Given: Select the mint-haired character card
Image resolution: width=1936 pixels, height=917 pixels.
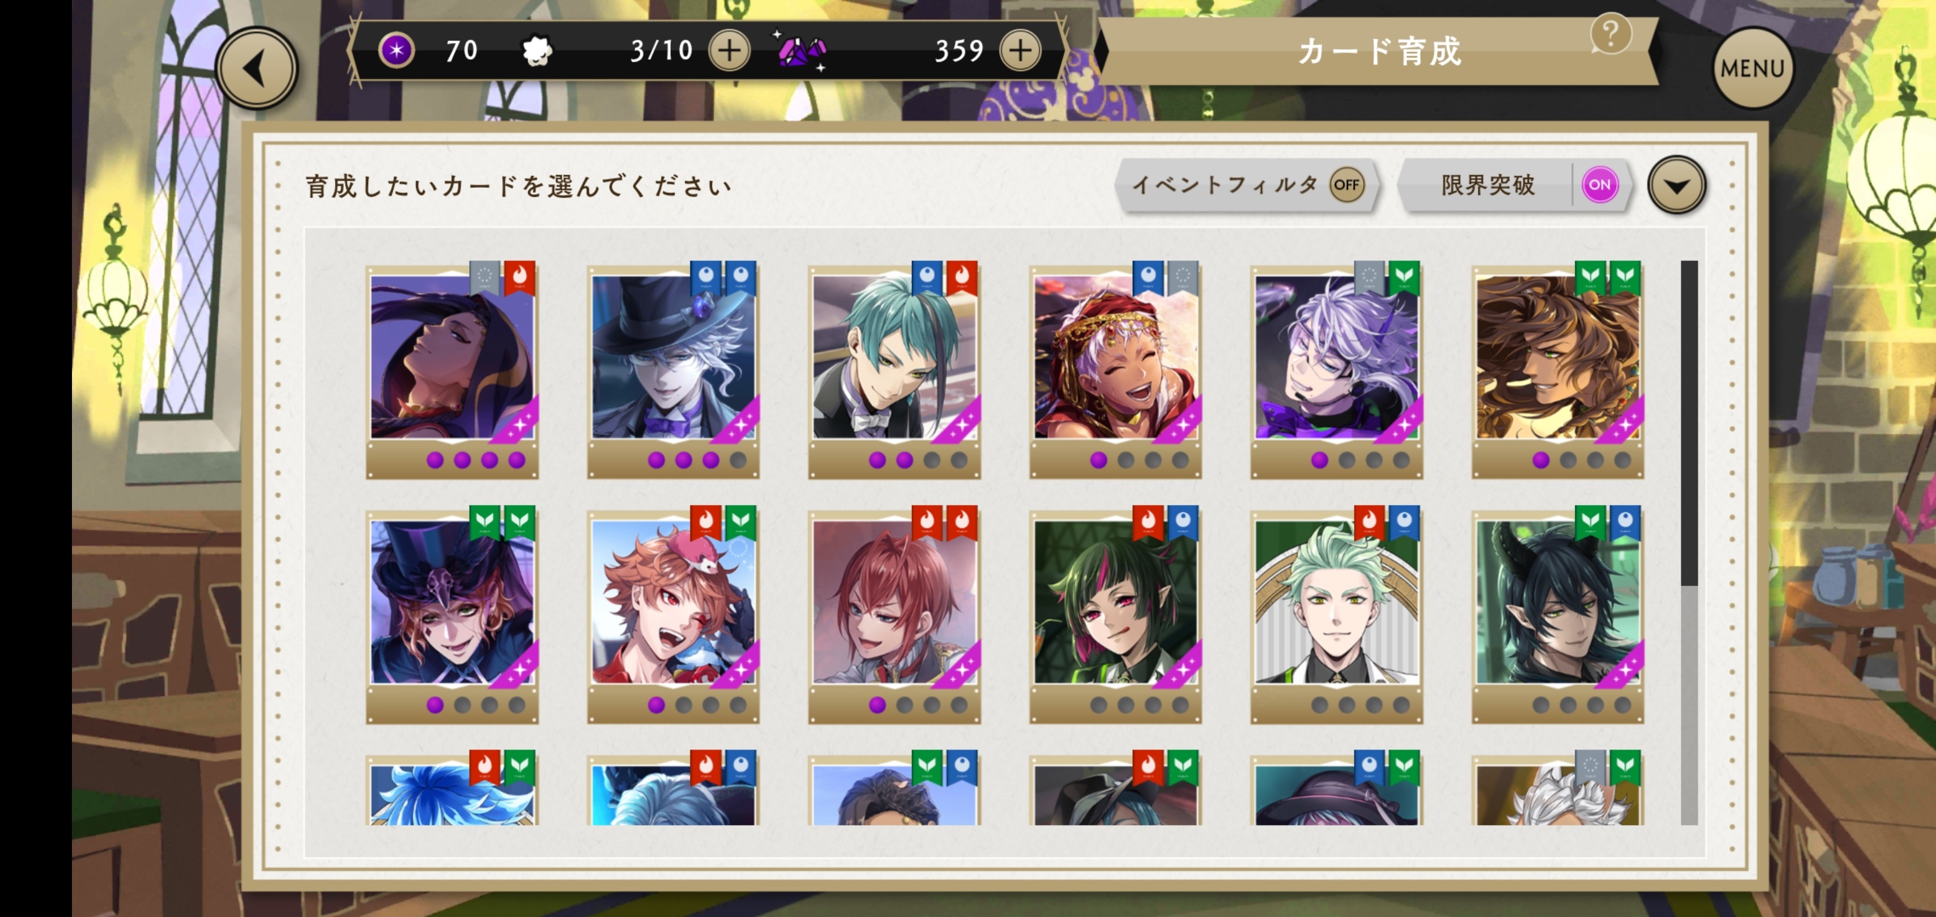Looking at the screenshot, I should [1336, 615].
